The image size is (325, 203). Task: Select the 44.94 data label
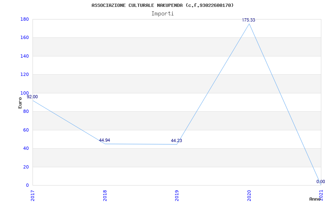pyautogui.click(x=104, y=140)
